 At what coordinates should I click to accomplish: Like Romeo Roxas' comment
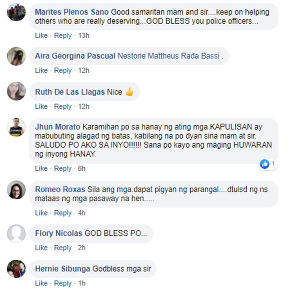coord(41,213)
